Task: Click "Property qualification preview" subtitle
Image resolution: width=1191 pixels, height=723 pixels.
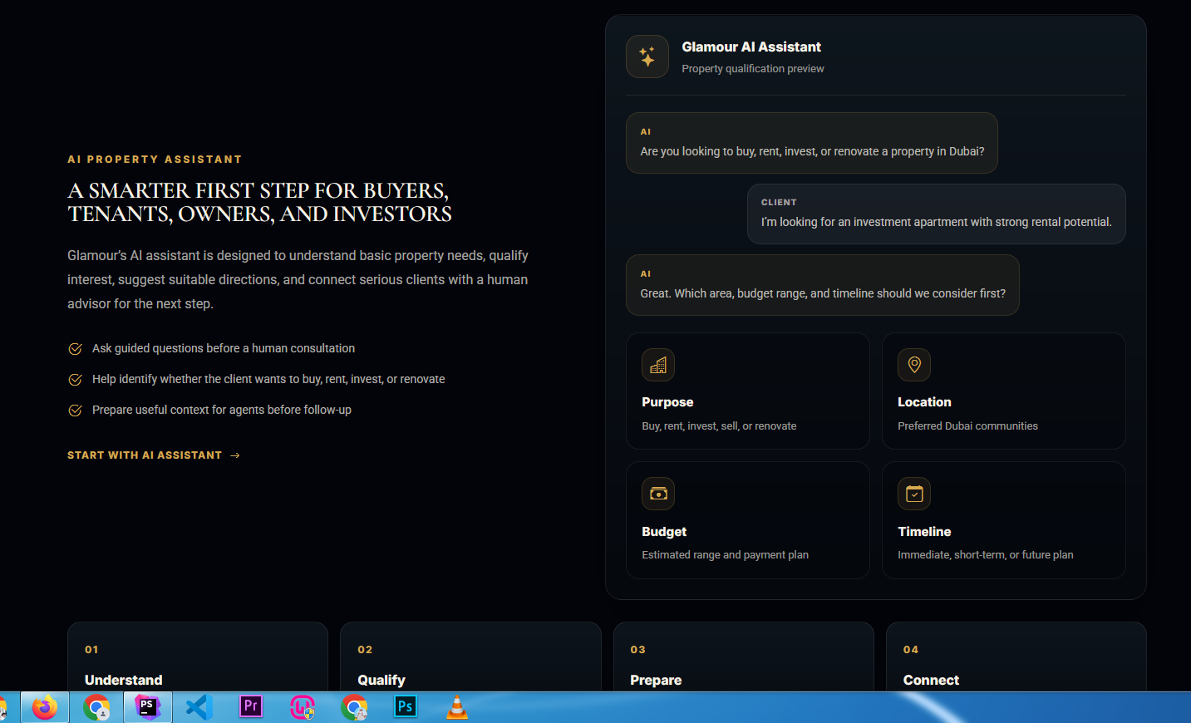Action: click(753, 69)
